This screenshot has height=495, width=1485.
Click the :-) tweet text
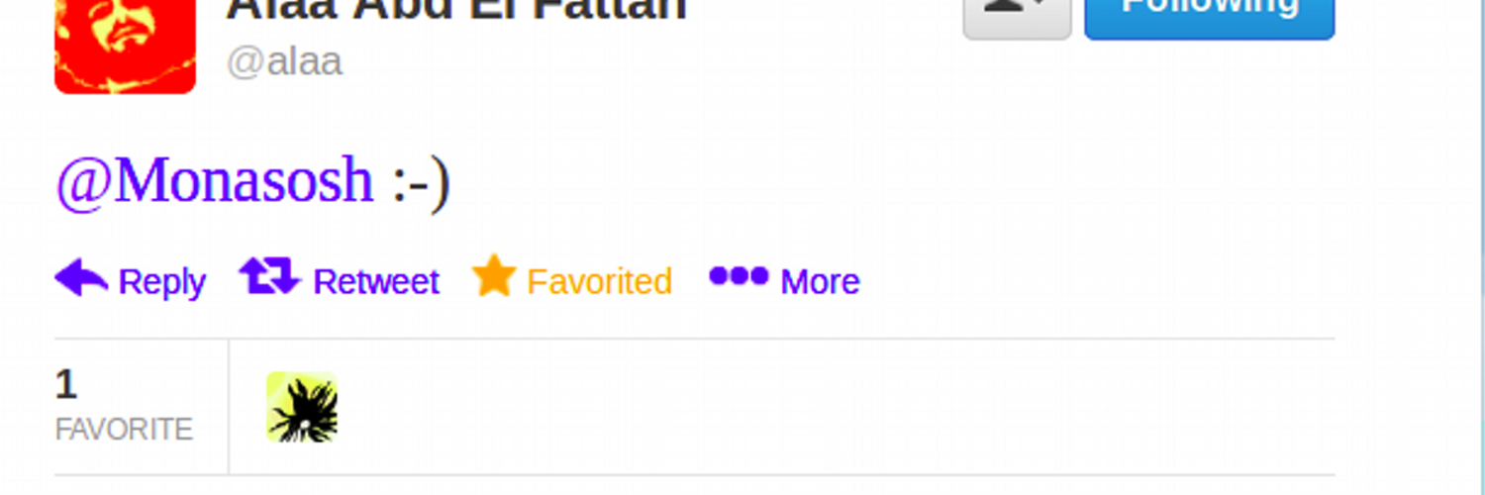(x=421, y=183)
